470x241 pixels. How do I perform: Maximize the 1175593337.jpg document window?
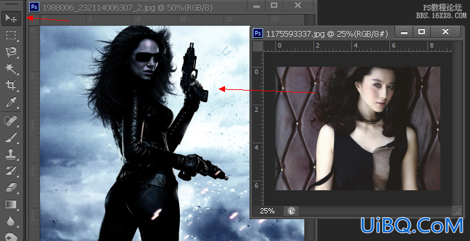pos(422,31)
